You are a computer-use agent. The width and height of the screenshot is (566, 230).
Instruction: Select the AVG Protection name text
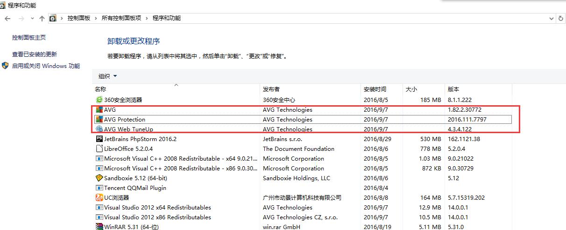coord(125,120)
